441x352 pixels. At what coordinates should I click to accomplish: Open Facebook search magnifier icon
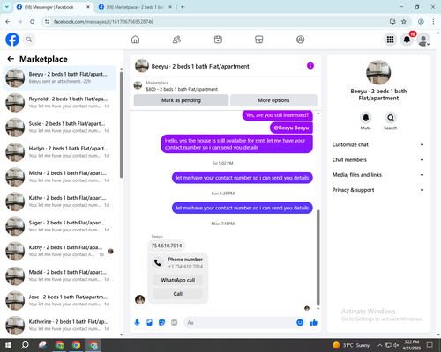tap(29, 40)
